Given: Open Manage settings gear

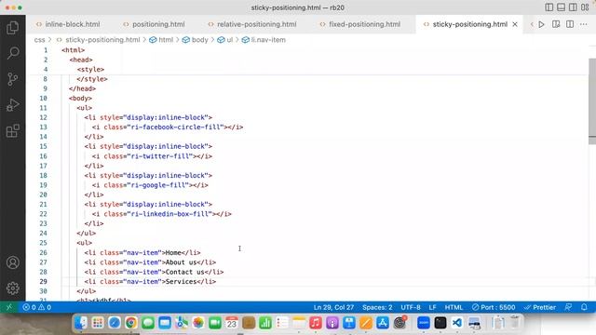Looking at the screenshot, I should (x=12, y=288).
